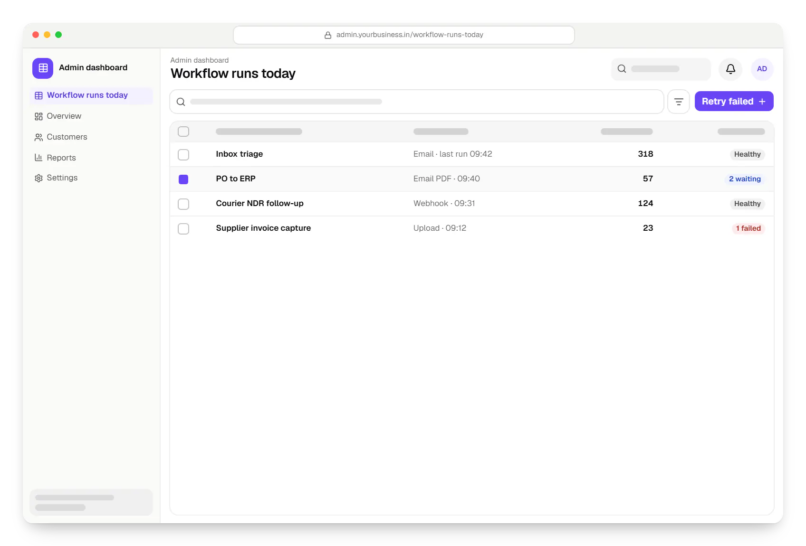806x546 pixels.
Task: Click the Admin dashboard logo icon
Action: pos(43,68)
